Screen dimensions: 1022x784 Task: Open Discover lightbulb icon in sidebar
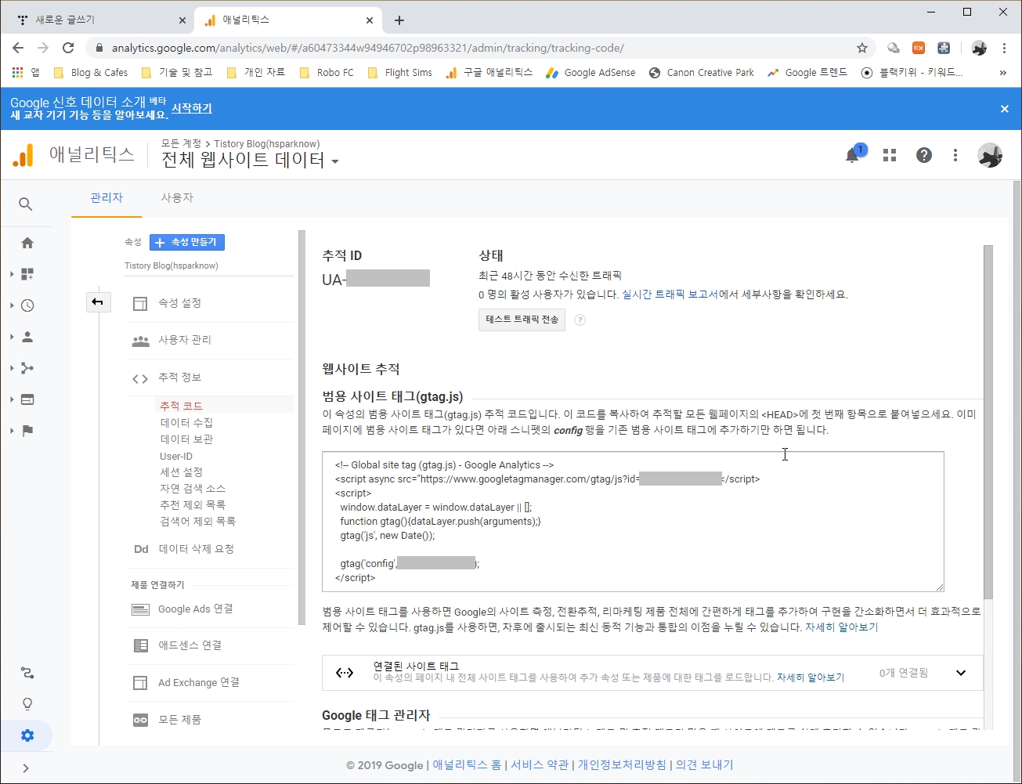pos(27,704)
